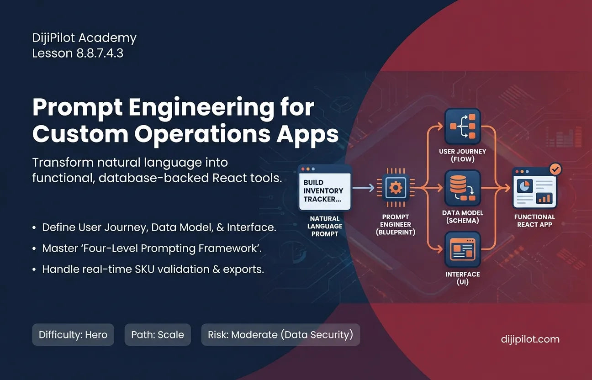592x380 pixels.
Task: Click the title Prompt Engineering for Custom Operations Apps
Action: [x=185, y=121]
